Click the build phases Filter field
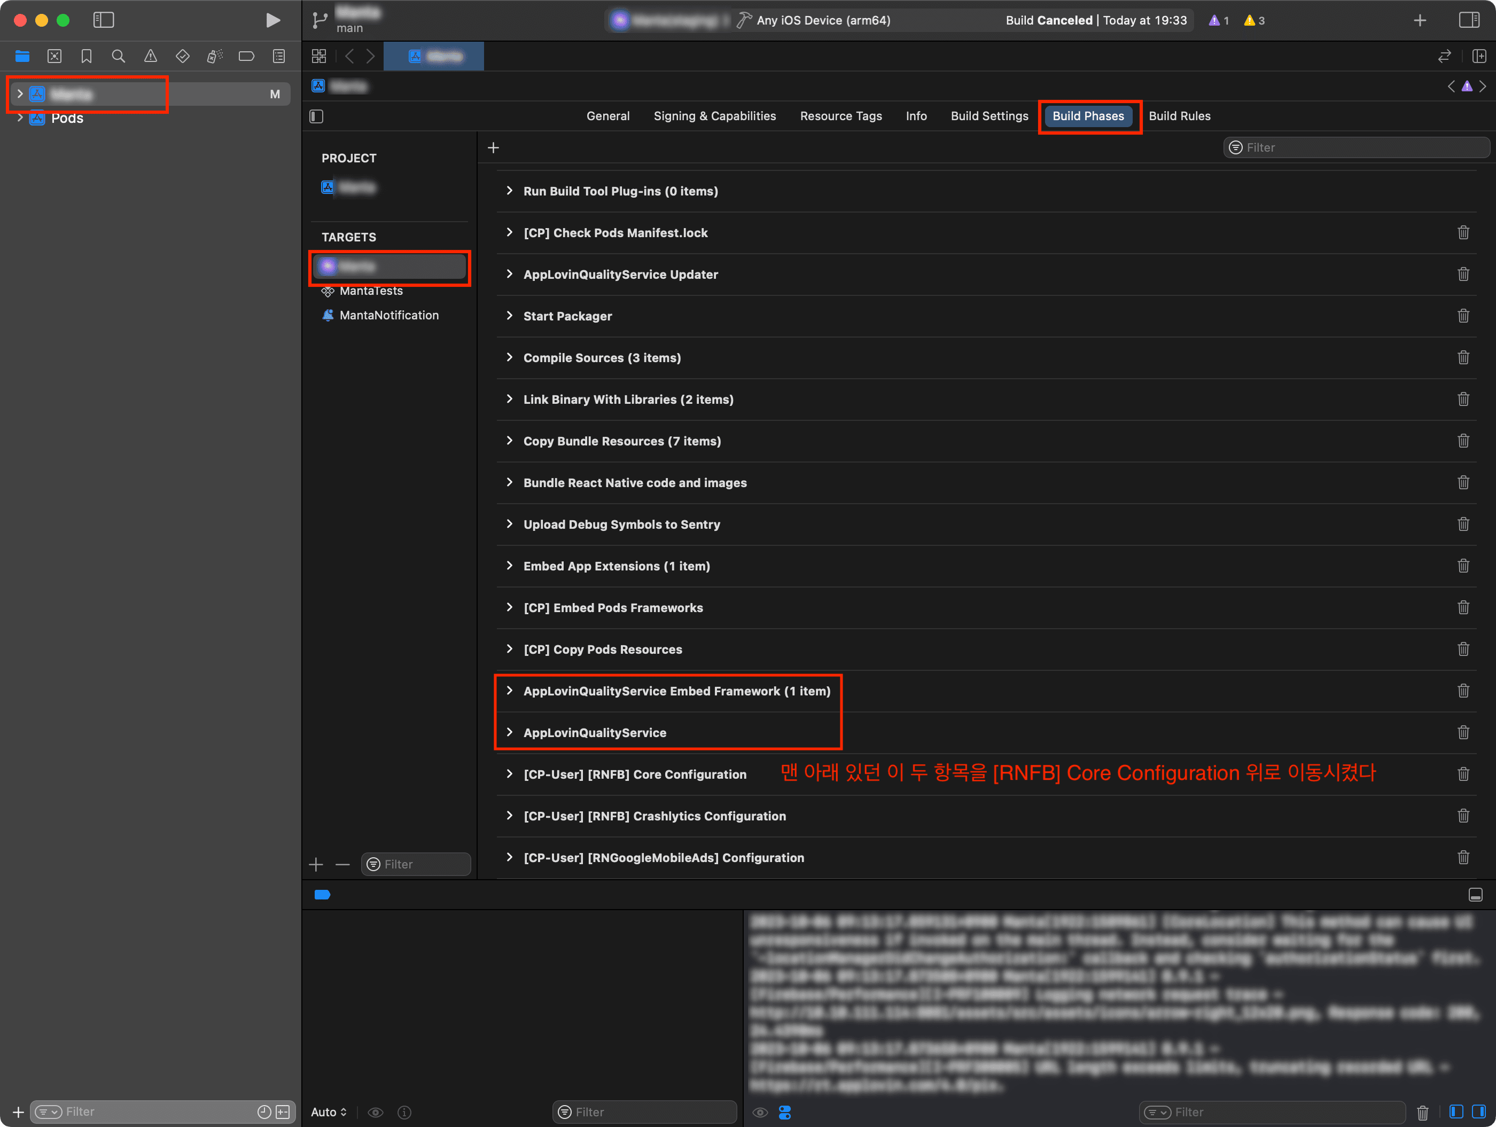The height and width of the screenshot is (1127, 1496). (1356, 147)
